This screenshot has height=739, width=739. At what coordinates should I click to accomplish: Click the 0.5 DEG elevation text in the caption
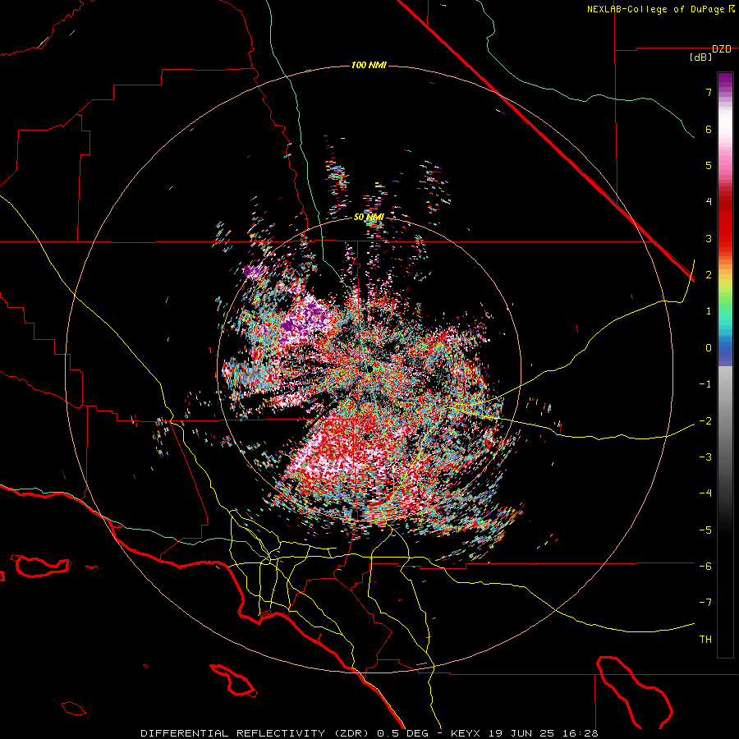coord(402,733)
